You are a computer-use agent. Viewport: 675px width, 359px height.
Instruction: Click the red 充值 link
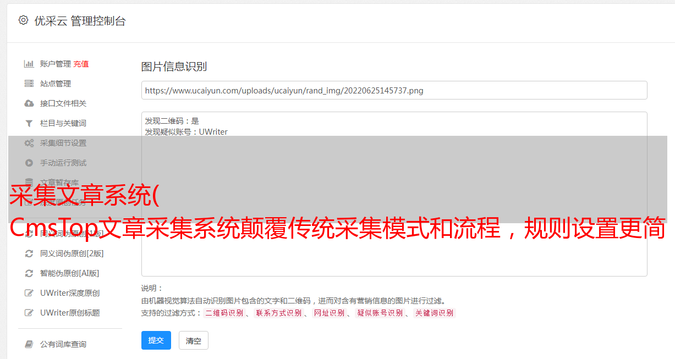click(81, 64)
